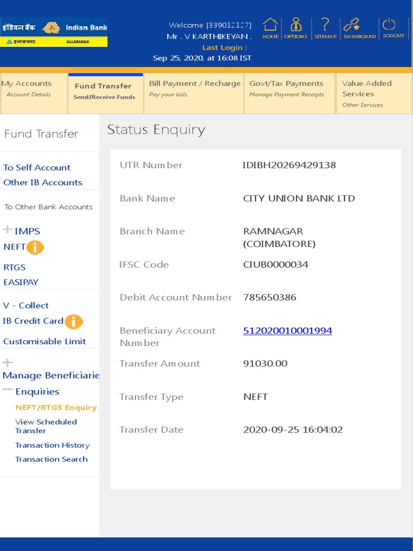Click the Last Login label
The width and height of the screenshot is (413, 551).
coord(225,47)
